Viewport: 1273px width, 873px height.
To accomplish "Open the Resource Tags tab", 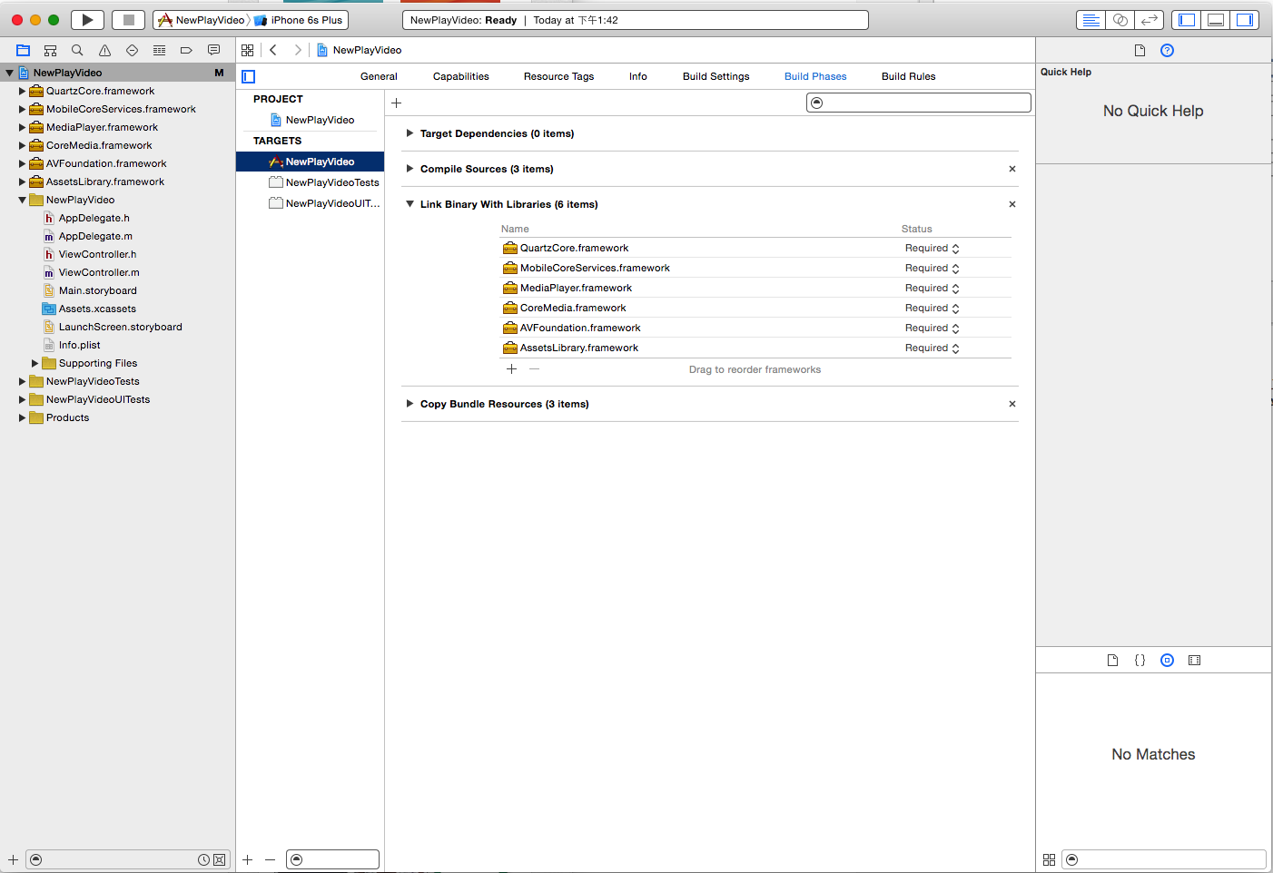I will point(558,76).
